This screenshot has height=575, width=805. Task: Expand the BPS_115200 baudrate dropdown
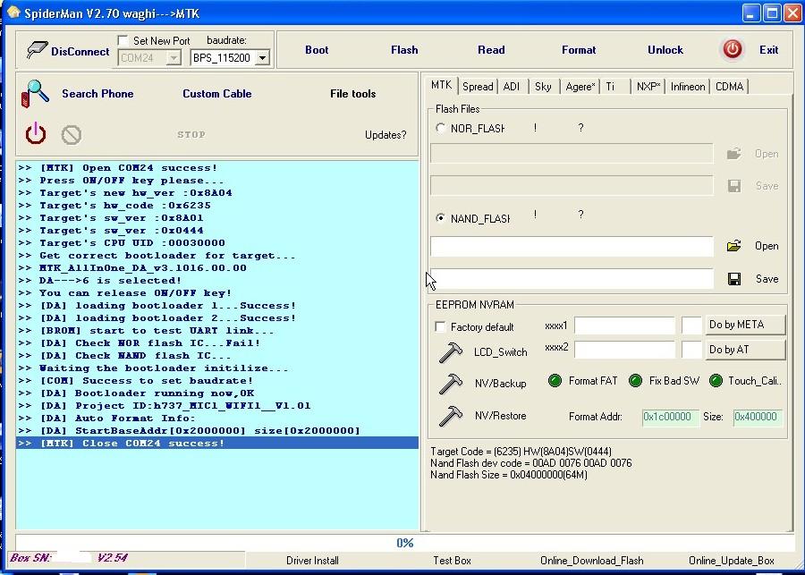pos(262,58)
